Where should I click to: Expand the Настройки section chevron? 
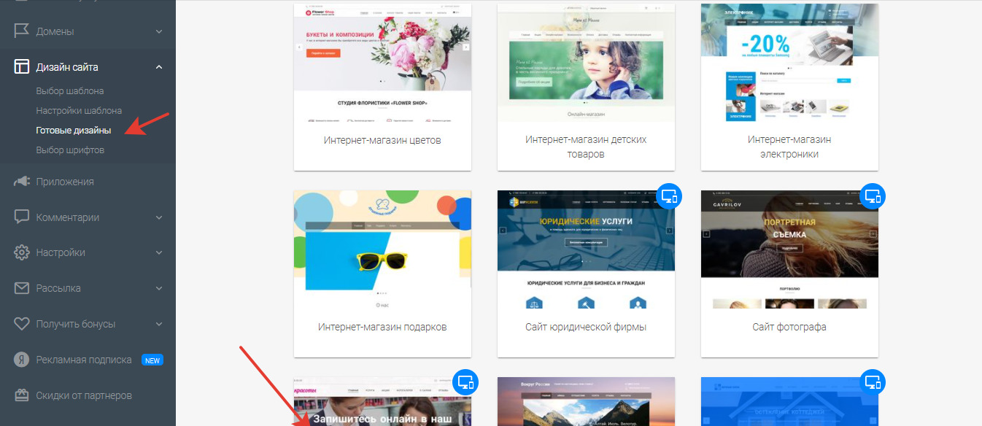pyautogui.click(x=159, y=252)
